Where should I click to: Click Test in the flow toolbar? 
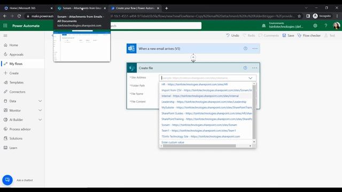tap(330, 36)
